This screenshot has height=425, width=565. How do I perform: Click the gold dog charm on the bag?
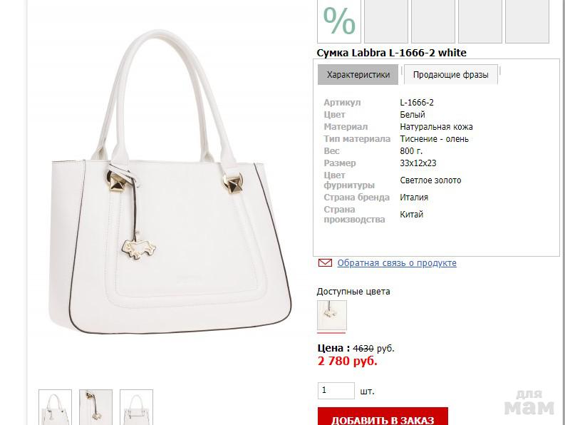tap(139, 250)
